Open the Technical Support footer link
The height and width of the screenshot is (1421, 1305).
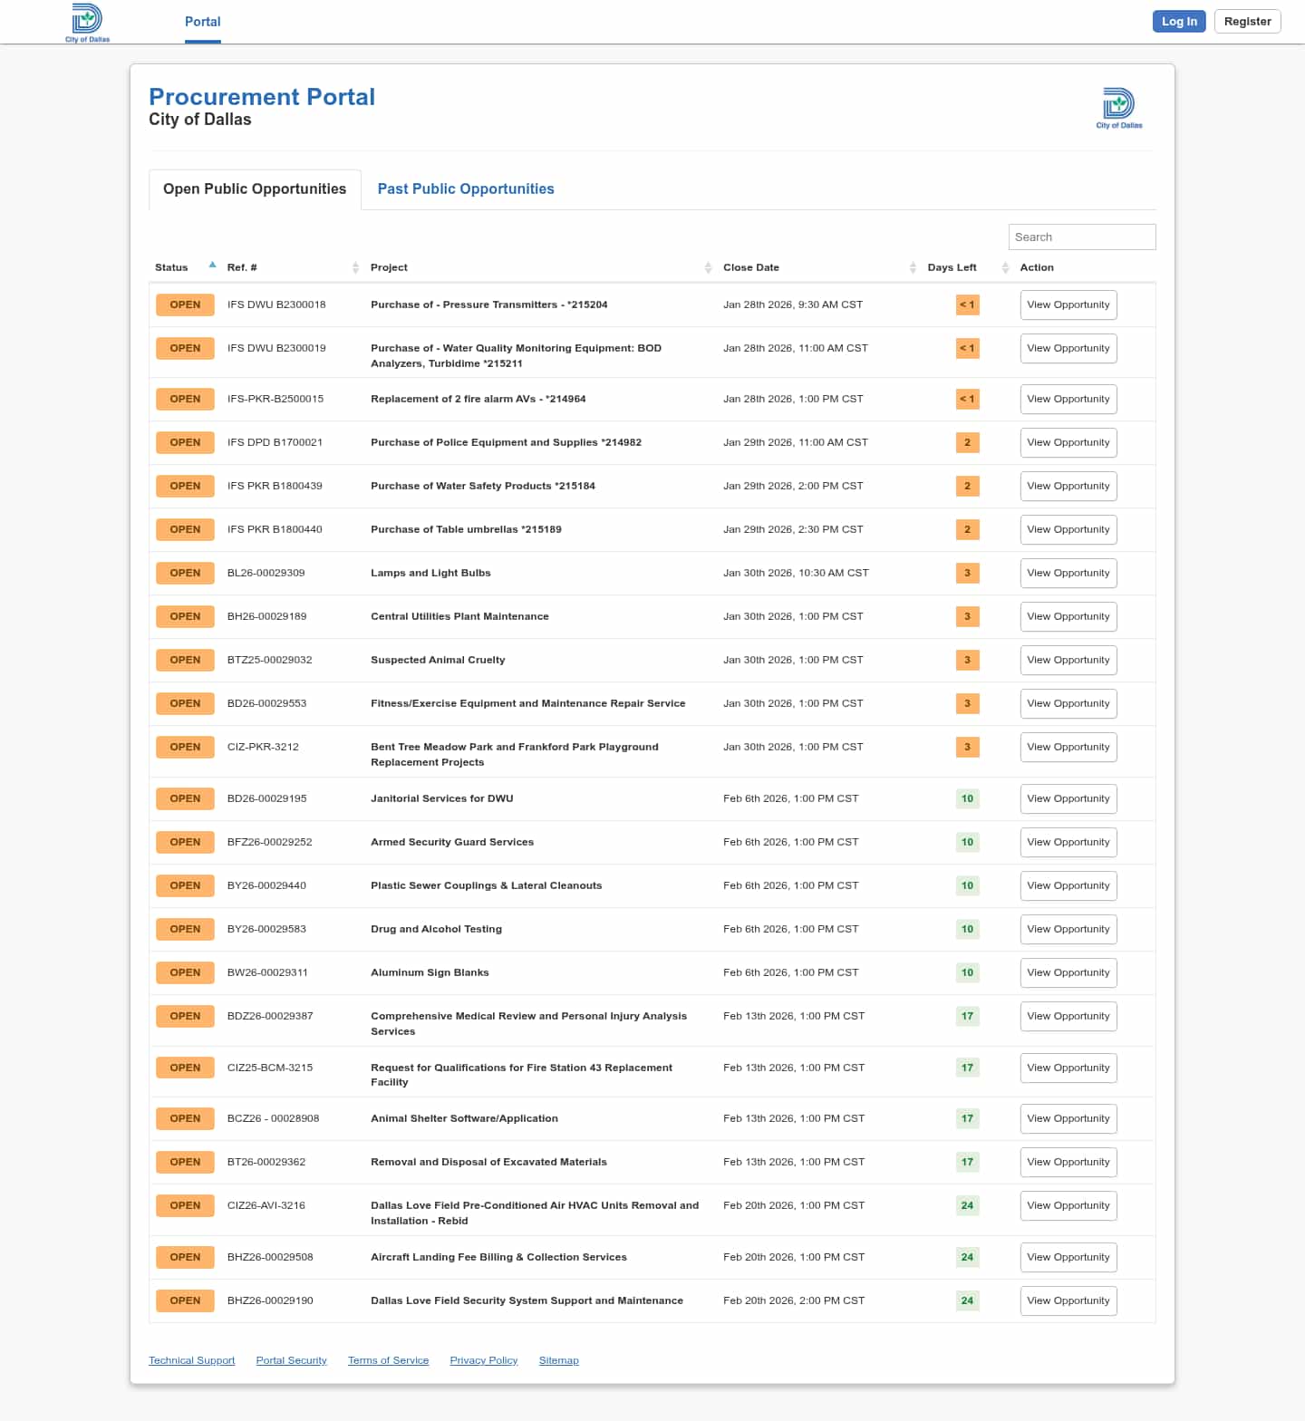[x=191, y=1360]
